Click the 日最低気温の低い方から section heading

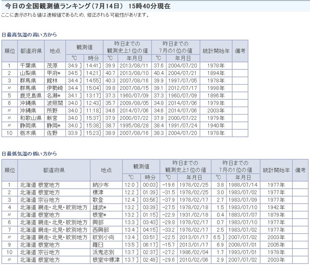(29, 154)
